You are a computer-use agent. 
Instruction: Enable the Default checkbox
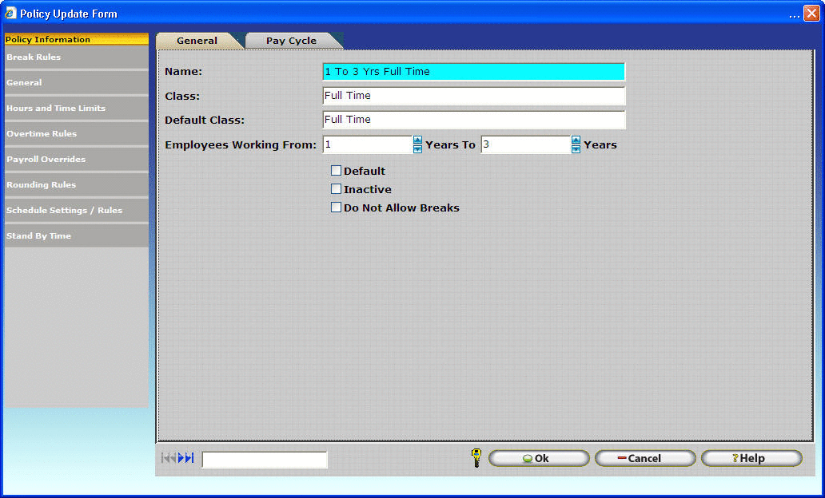337,171
